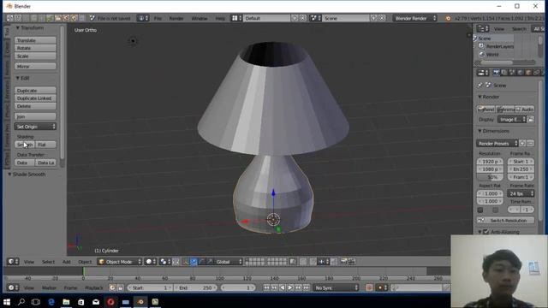Click the Translate button
This screenshot has width=548, height=308.
point(35,40)
